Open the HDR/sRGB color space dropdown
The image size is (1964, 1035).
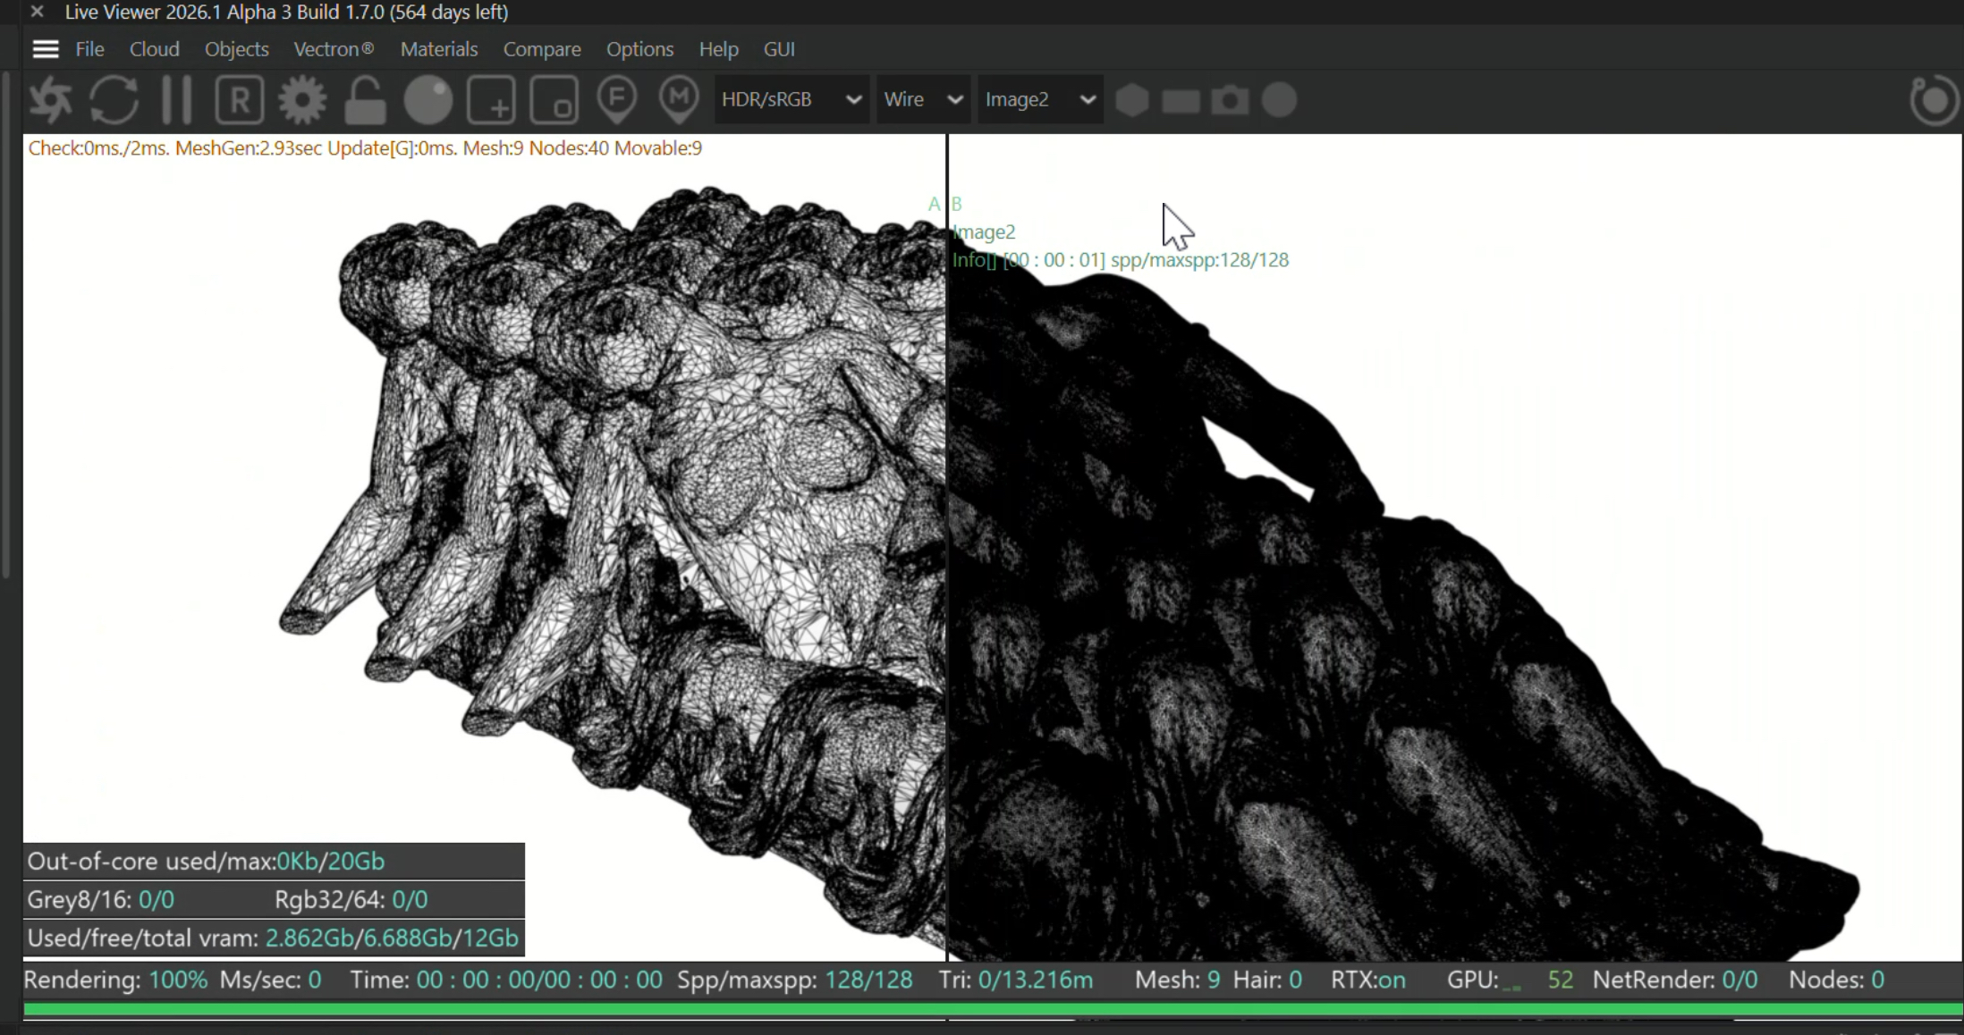791,99
